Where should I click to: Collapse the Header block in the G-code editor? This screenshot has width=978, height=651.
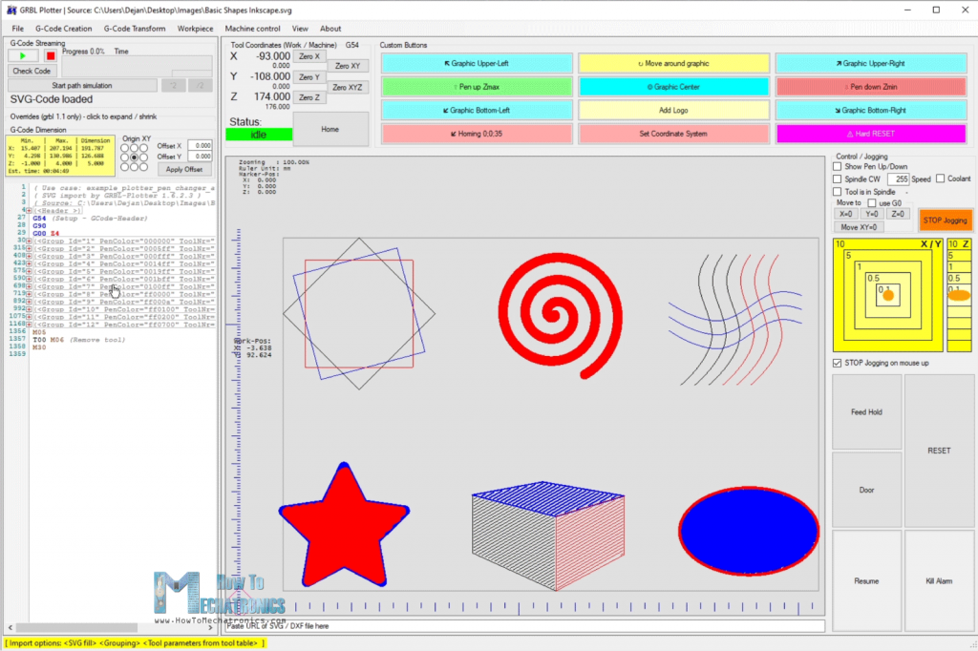point(29,211)
